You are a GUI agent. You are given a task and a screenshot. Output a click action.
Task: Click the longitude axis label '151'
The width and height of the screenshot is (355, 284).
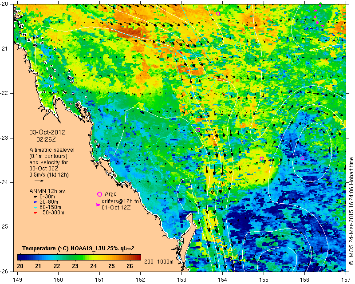click(99, 280)
